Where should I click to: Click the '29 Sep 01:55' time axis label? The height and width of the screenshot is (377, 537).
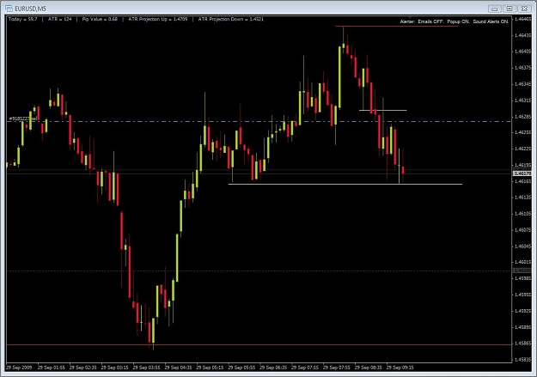pyautogui.click(x=52, y=368)
